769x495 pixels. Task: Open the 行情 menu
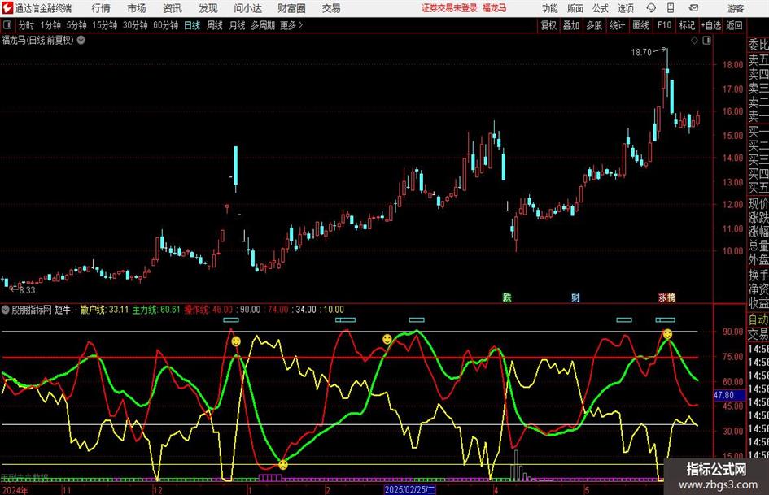coord(101,8)
